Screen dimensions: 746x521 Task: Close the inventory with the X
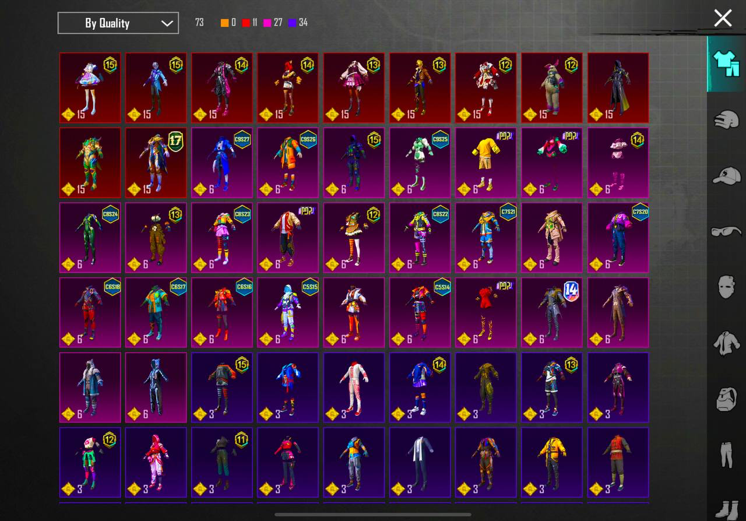coord(723,18)
